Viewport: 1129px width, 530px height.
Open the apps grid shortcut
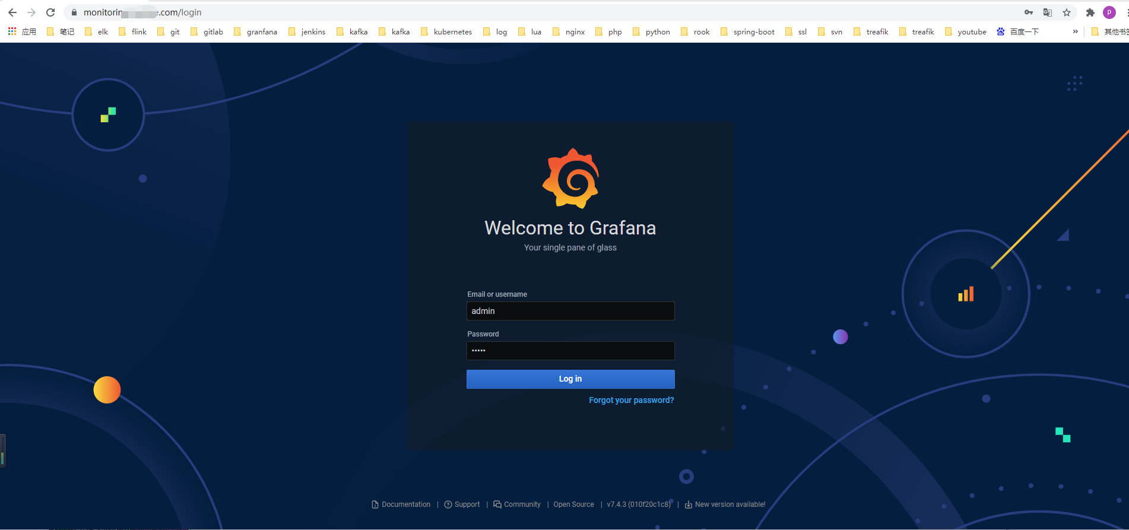point(22,31)
